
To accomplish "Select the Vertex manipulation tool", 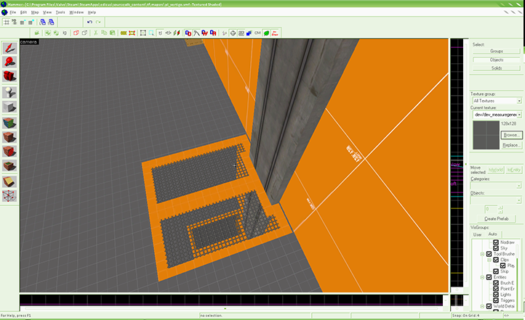I will 9,196.
